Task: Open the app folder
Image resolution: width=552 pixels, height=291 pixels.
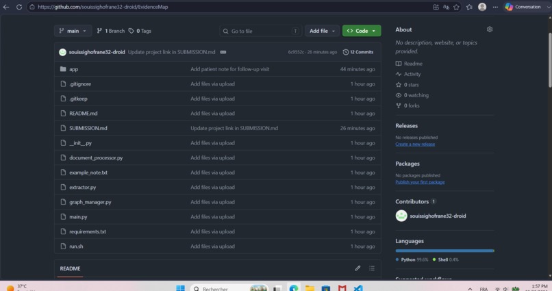Action: [73, 69]
